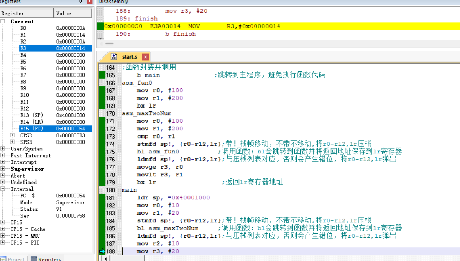
Task: Click 'mov r2, #10' on line 187
Action: (158, 243)
